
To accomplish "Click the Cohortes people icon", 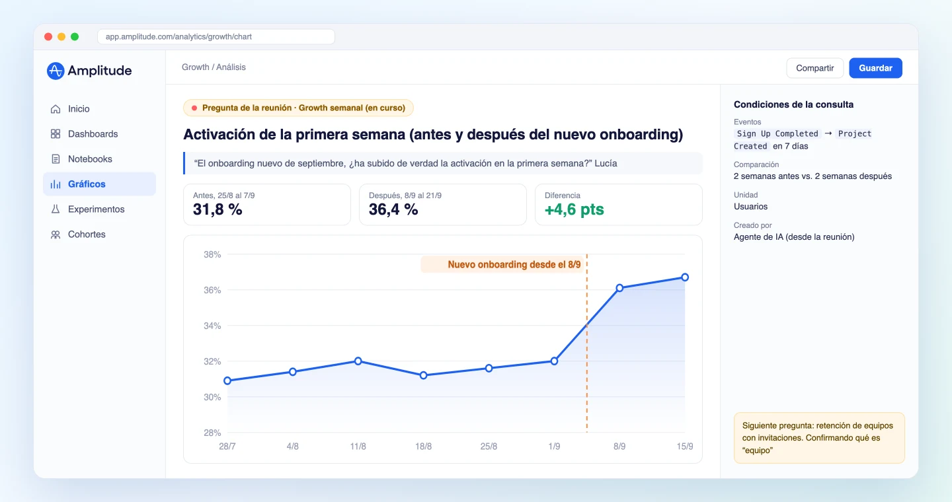I will [56, 234].
